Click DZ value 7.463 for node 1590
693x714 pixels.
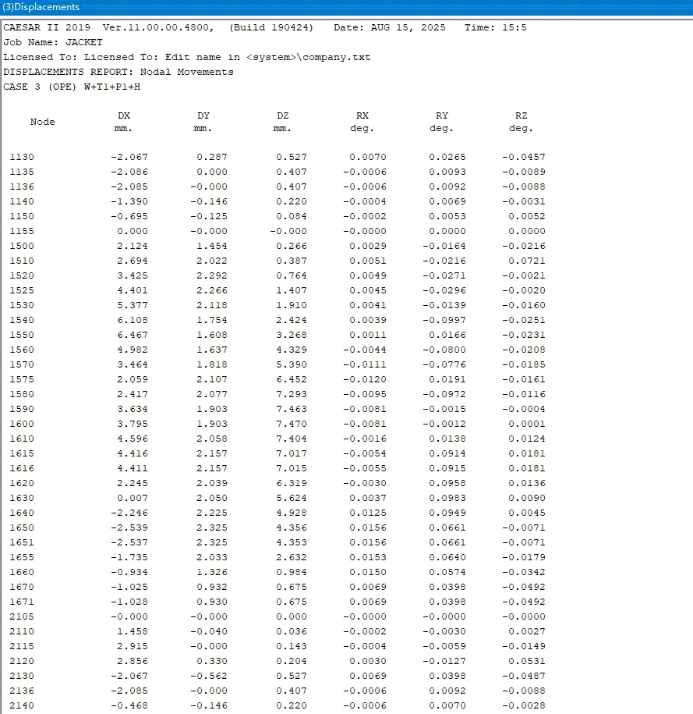[292, 409]
